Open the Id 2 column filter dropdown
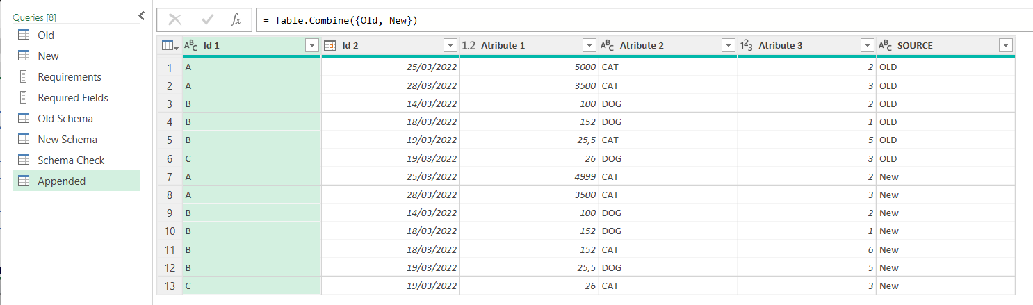 point(450,45)
